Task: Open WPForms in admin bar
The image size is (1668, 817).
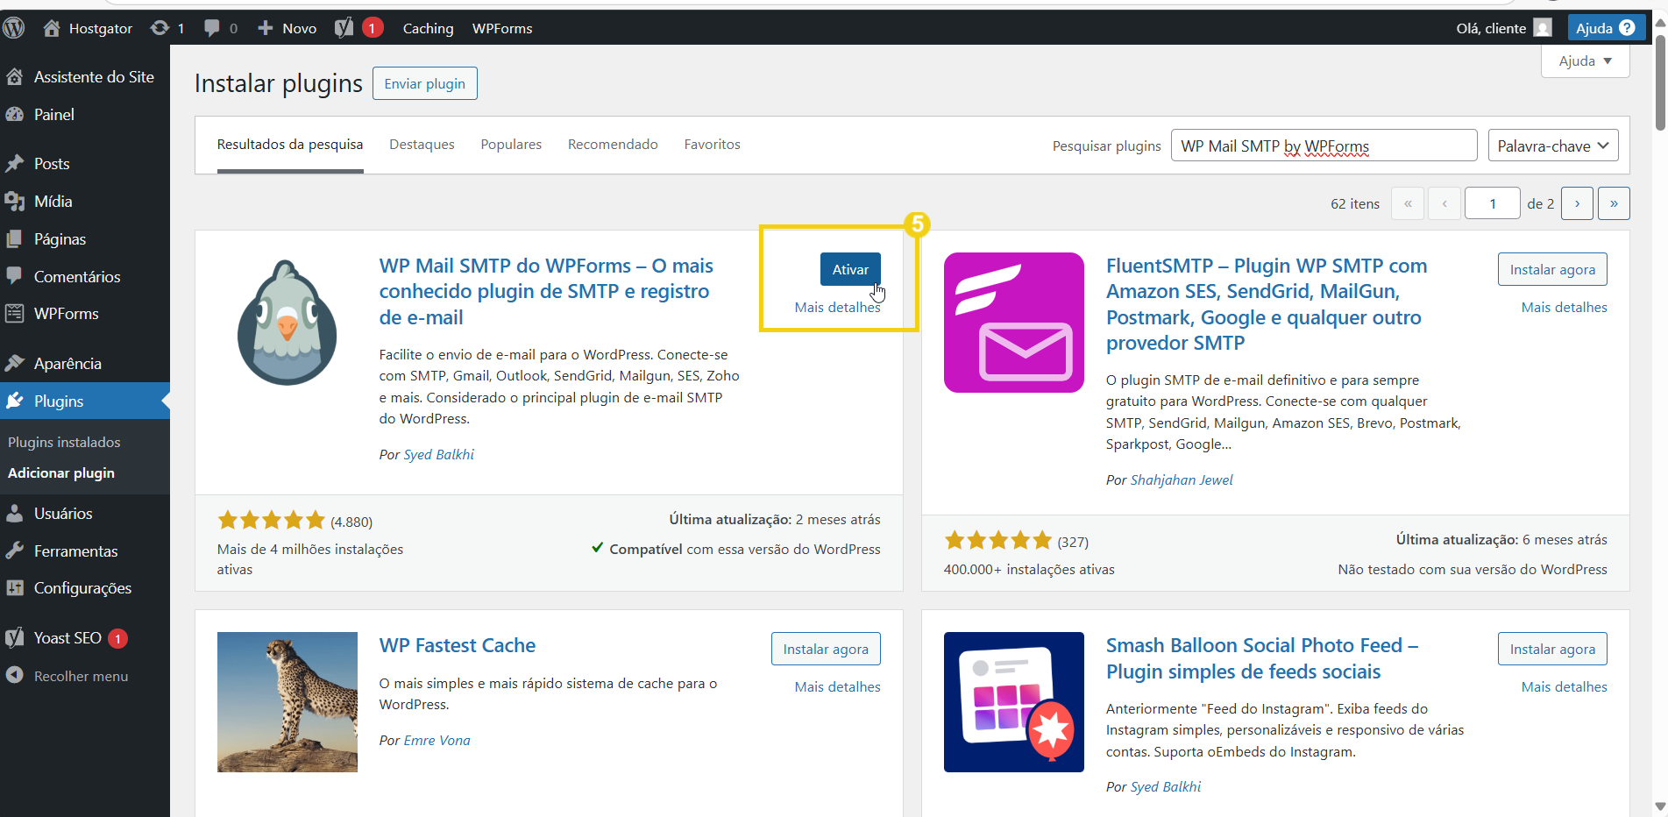Action: [502, 28]
